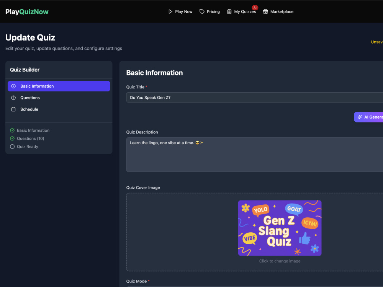Click the Gen Z Slang Quiz cover thumbnail
Image resolution: width=383 pixels, height=287 pixels.
point(280,228)
